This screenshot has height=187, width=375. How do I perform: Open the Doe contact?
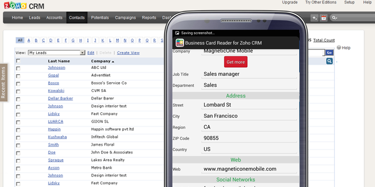52,152
